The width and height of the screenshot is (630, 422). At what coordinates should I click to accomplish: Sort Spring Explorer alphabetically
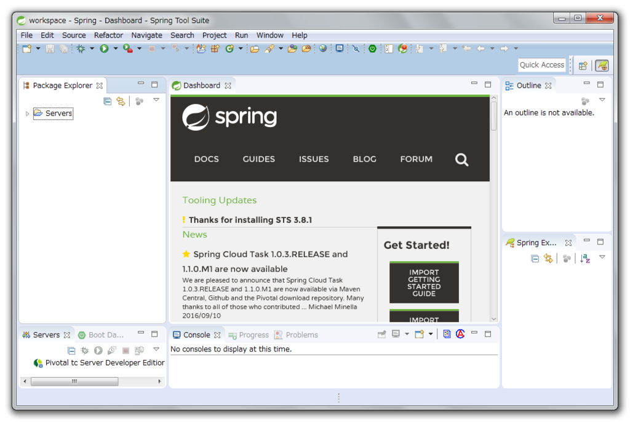585,259
